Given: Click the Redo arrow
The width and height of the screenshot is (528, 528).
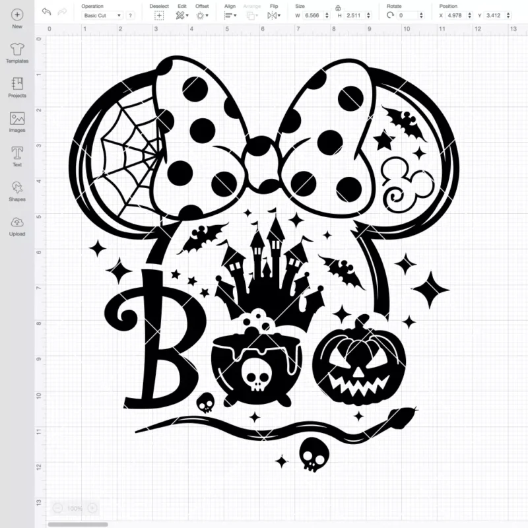Looking at the screenshot, I should pos(62,12).
